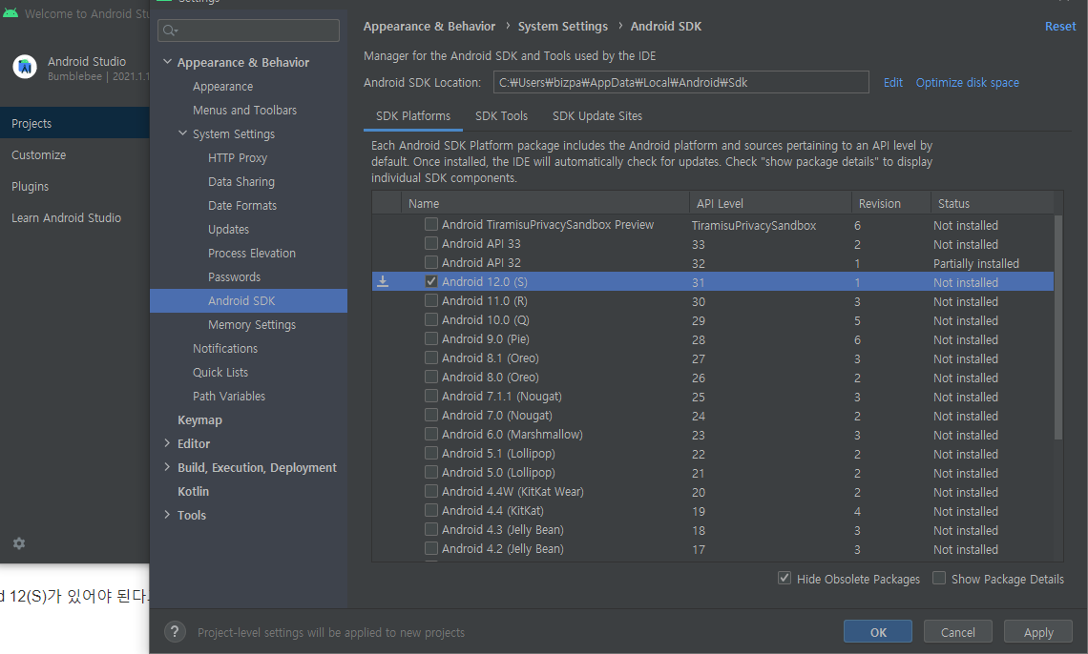This screenshot has height=654, width=1088.
Task: Sort table by Name column header
Action: pos(545,203)
